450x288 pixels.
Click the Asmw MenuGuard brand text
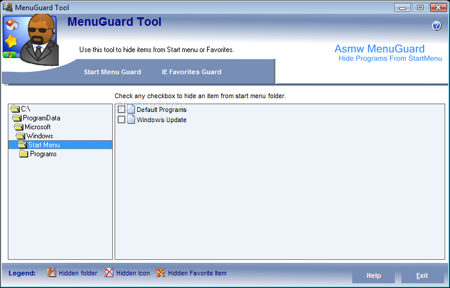point(379,48)
